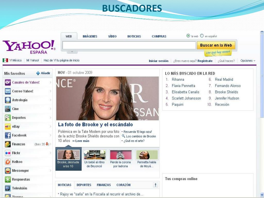Open the DEPORTES news tab
The image size is (264, 198).
[x=84, y=185]
